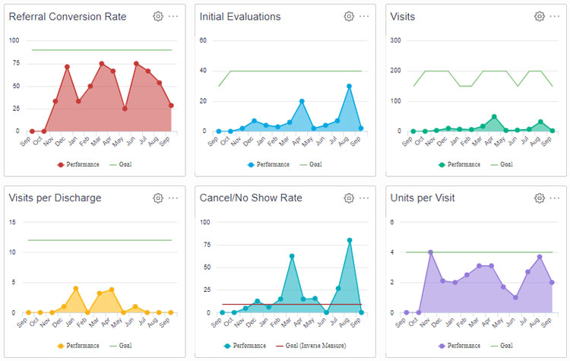Screen dimensions: 570x361
Task: Click the August data point in Visits chart
Action: [540, 122]
